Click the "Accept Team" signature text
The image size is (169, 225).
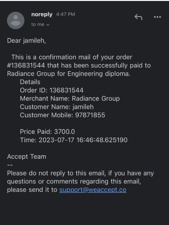[x=27, y=157]
